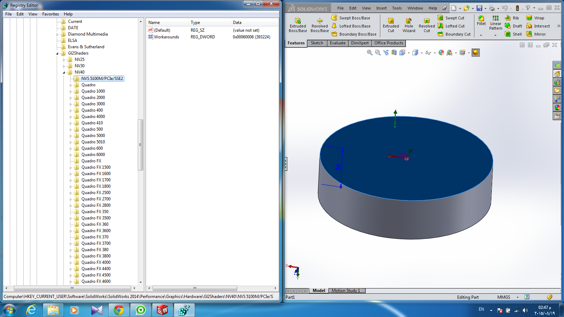Start the Boundary Boss/Base feature
564x317 pixels.
pos(354,34)
